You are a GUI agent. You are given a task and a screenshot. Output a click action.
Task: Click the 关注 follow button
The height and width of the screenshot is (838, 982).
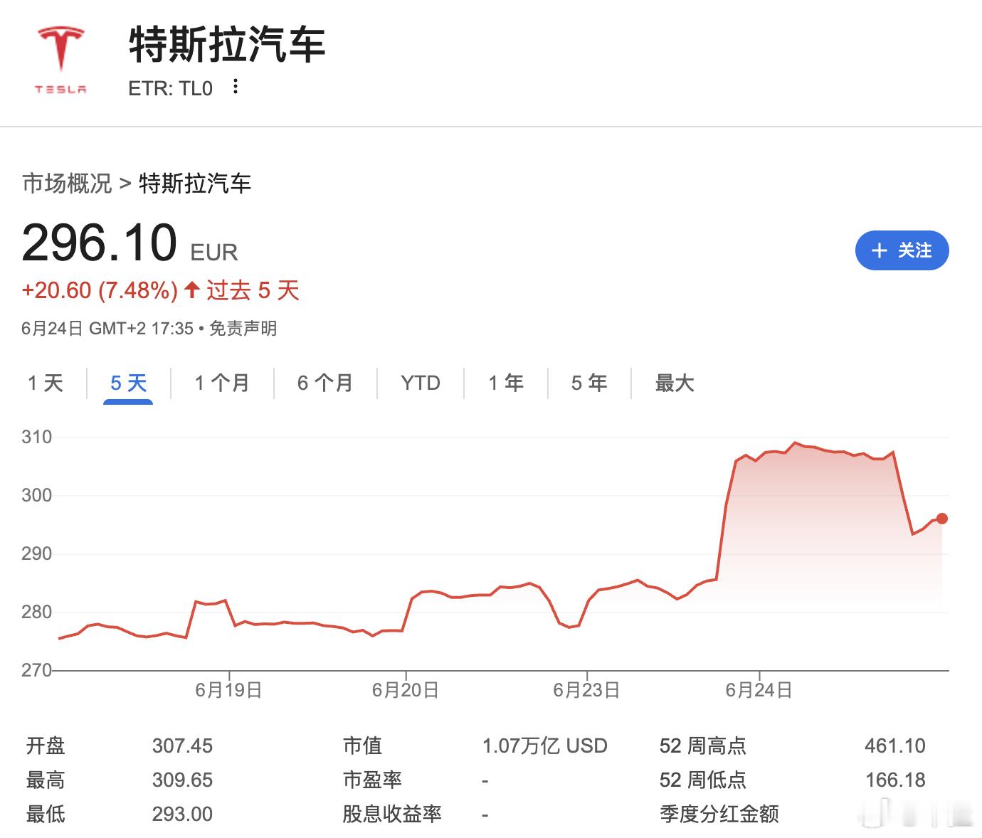(902, 250)
